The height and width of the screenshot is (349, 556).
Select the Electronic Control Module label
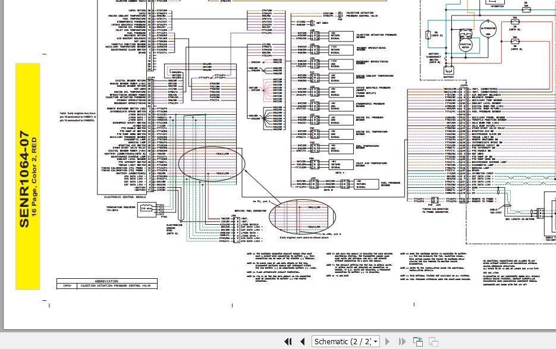click(x=124, y=196)
